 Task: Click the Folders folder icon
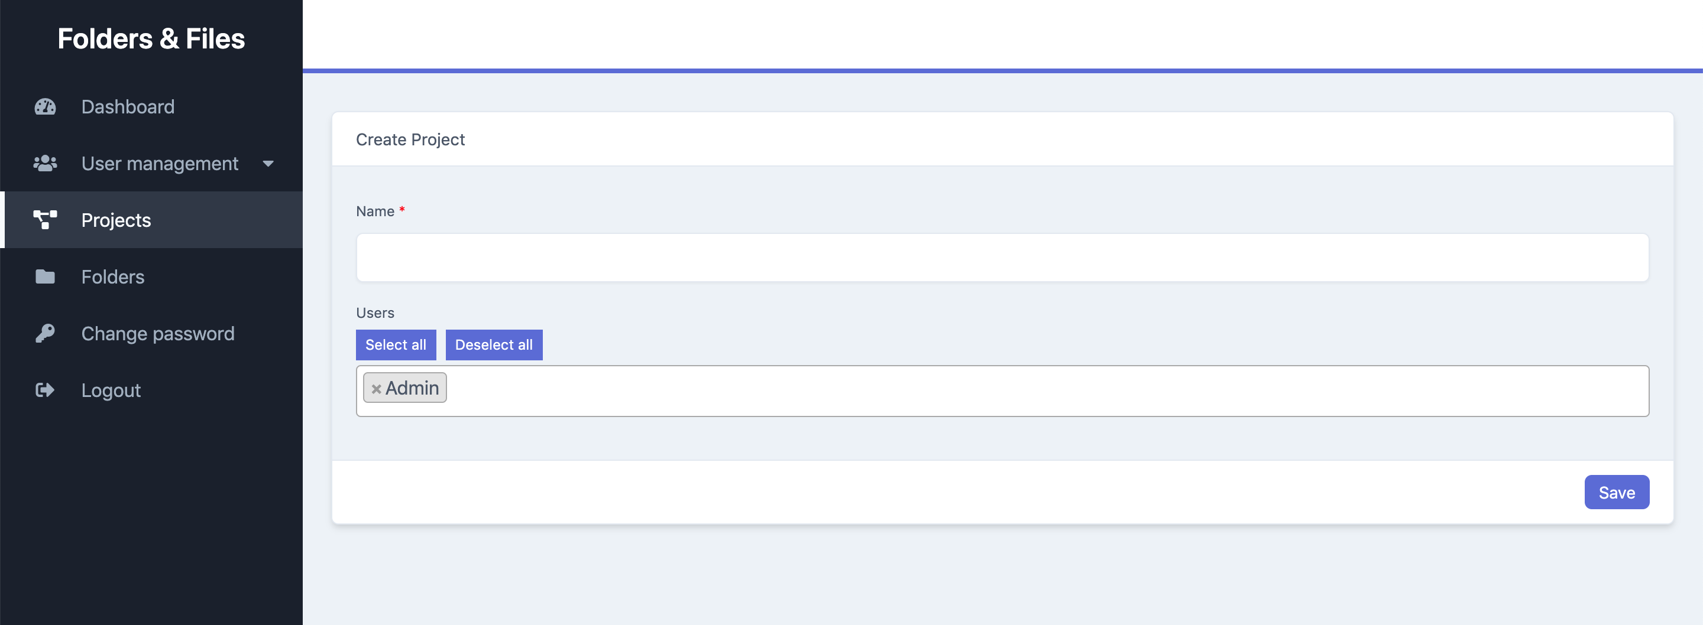(x=44, y=277)
